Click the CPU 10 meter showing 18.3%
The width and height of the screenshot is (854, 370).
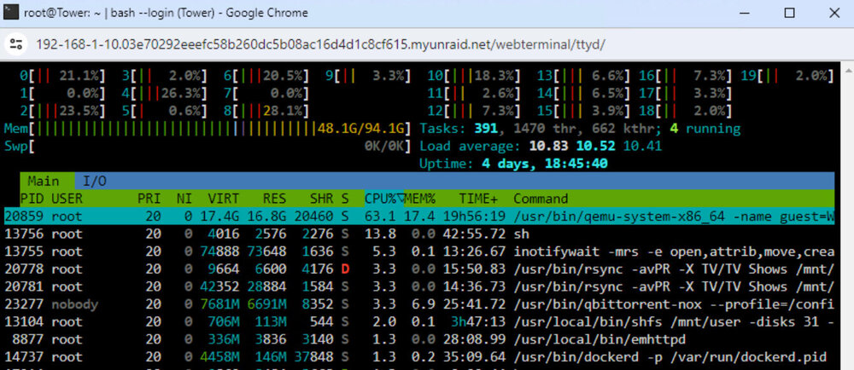(473, 76)
